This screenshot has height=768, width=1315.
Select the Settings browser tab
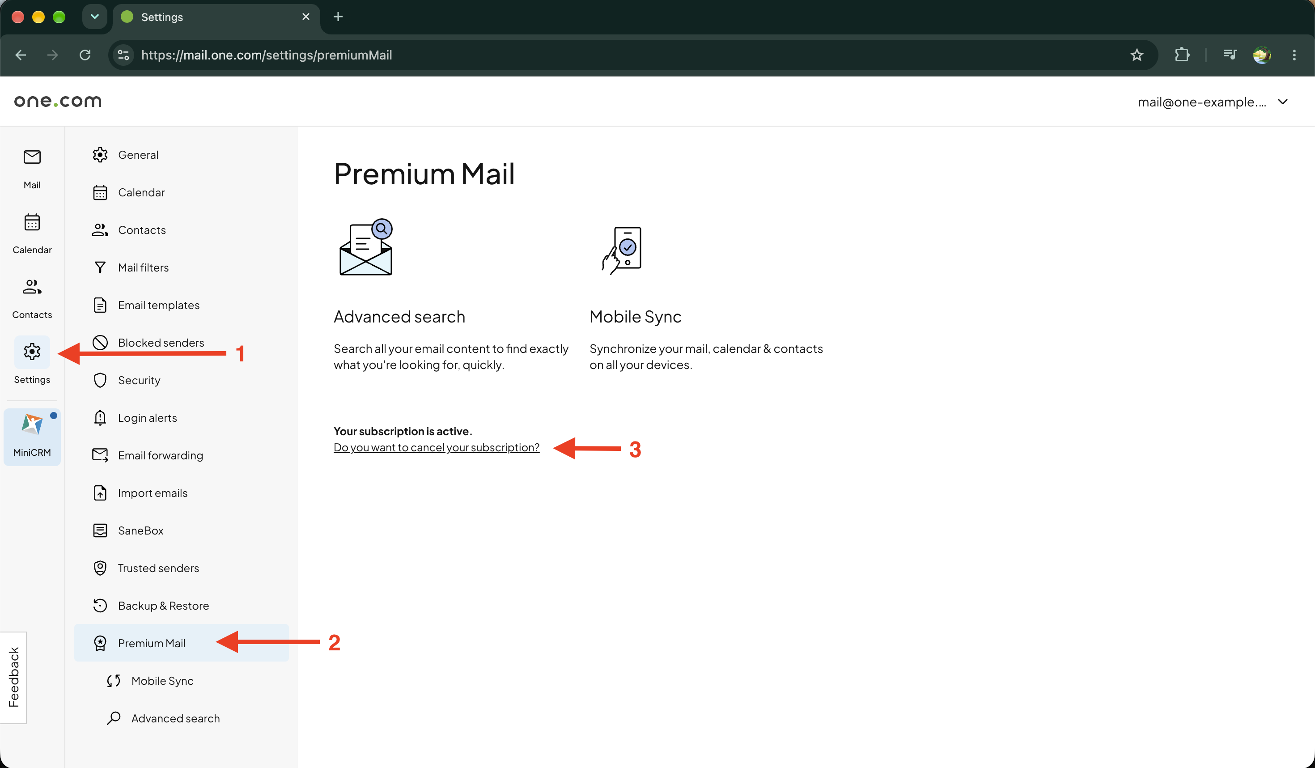(x=216, y=17)
